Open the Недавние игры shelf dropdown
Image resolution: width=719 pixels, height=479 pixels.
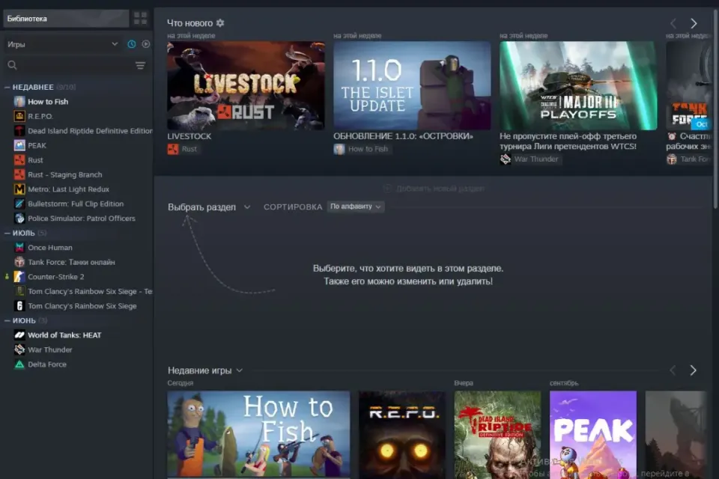coord(205,370)
